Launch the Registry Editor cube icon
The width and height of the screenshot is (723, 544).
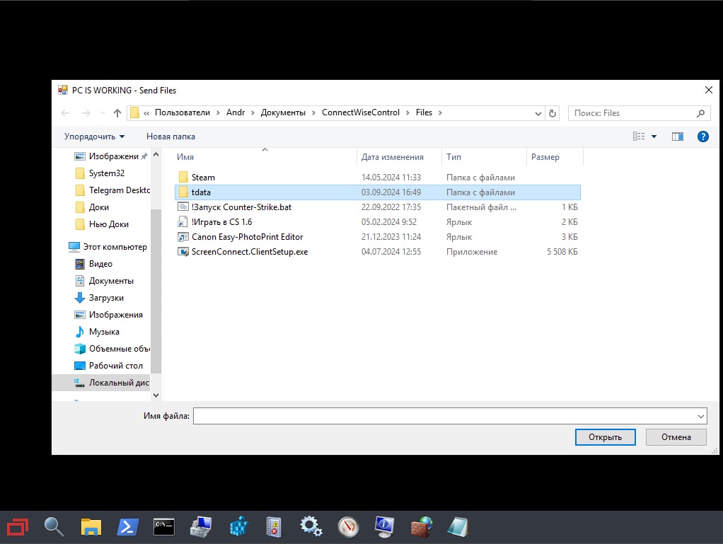[238, 526]
